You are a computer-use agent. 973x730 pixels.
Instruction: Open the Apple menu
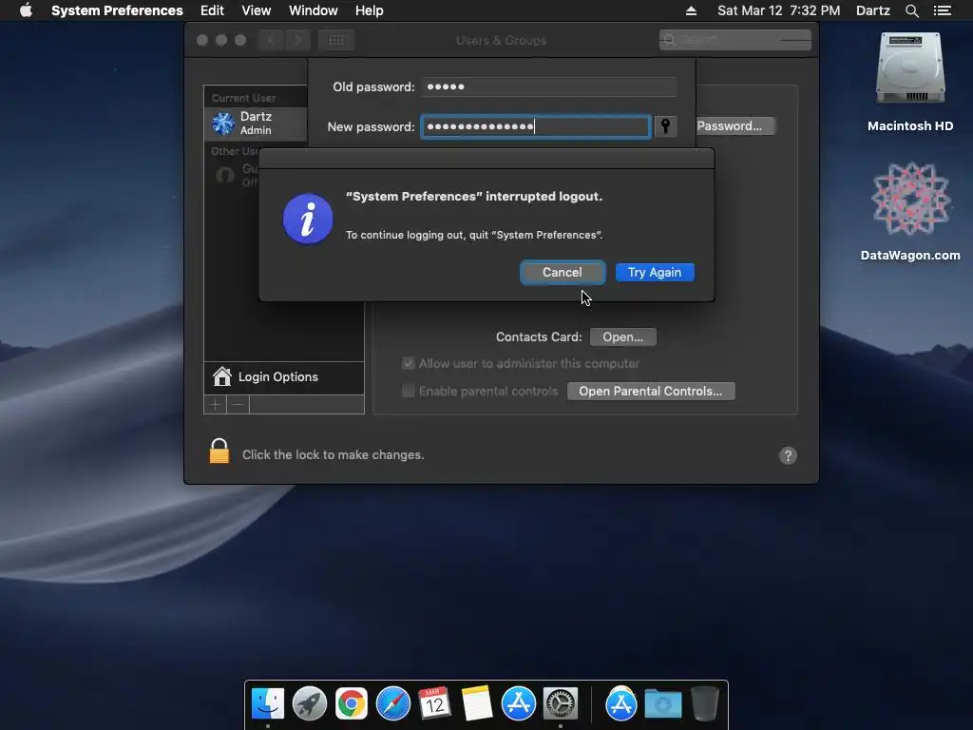pyautogui.click(x=26, y=10)
